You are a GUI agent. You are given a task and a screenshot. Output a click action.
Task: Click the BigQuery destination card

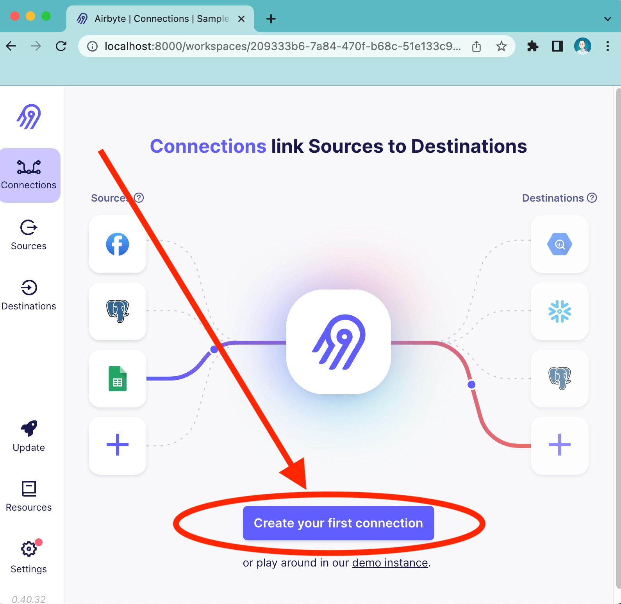tap(560, 244)
